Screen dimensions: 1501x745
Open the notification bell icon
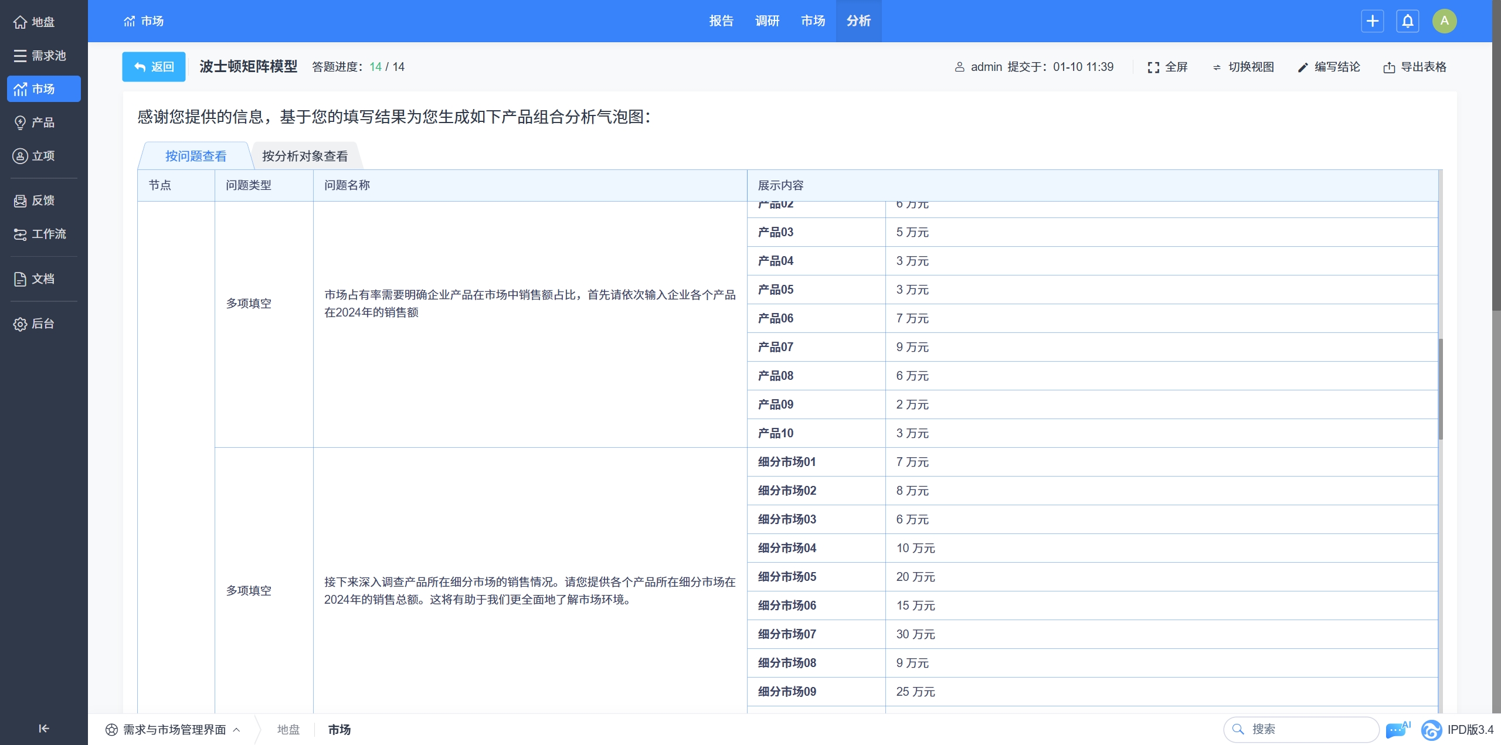(1407, 21)
